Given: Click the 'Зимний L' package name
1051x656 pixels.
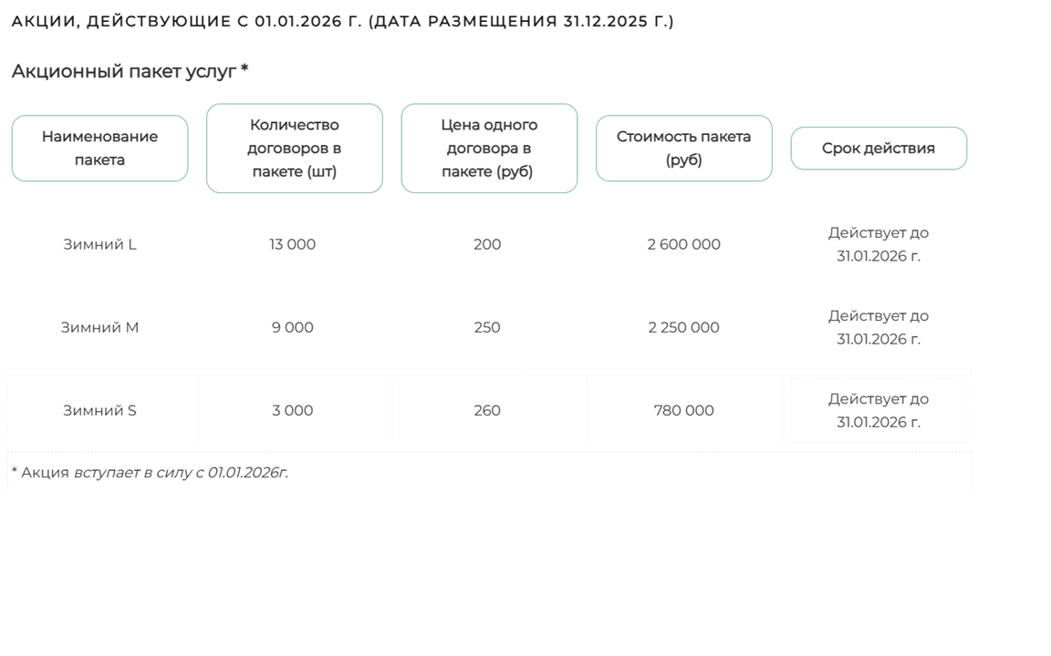Looking at the screenshot, I should 99,244.
